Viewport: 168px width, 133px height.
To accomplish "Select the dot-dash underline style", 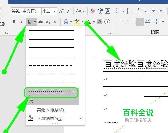I will tap(51, 74).
